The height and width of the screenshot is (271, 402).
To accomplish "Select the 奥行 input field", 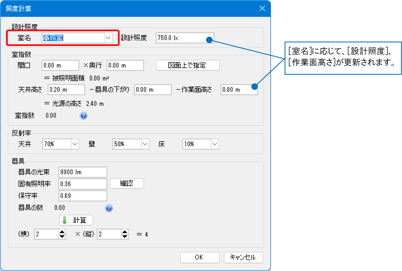I will coord(125,66).
